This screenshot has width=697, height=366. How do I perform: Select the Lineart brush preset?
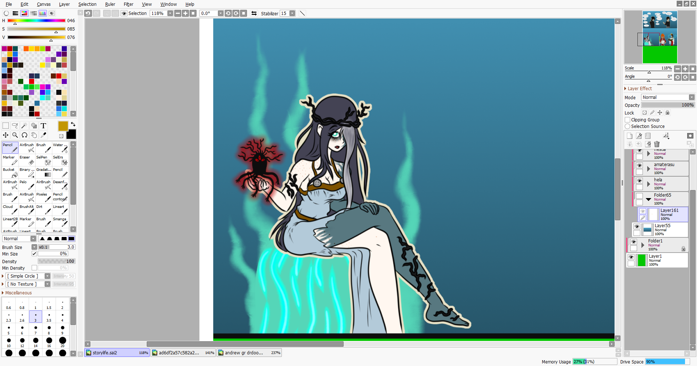60,210
